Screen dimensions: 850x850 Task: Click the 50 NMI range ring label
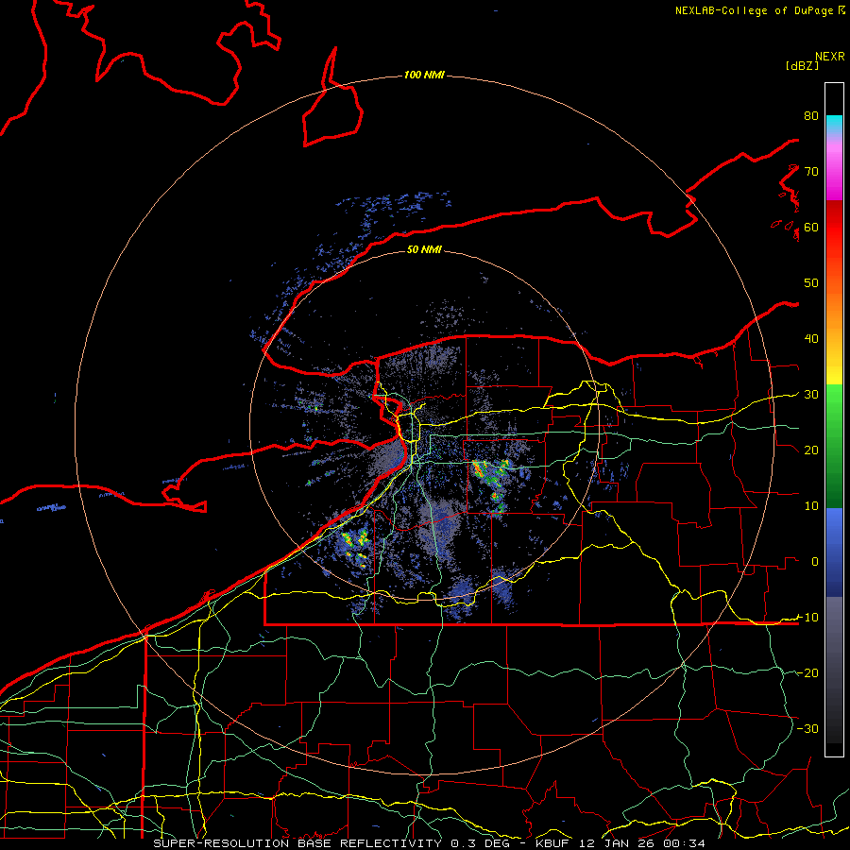pos(424,249)
